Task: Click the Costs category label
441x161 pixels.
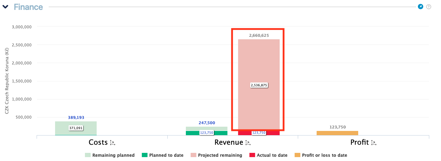Action: 98,143
